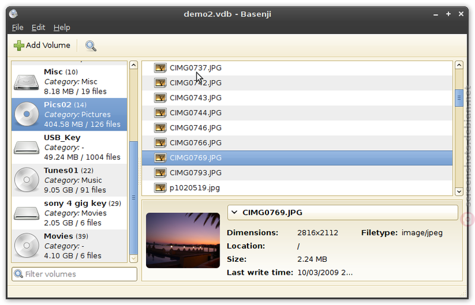Screen dimensions: 475x305
Task: Click the Add Volume label
Action: point(48,45)
